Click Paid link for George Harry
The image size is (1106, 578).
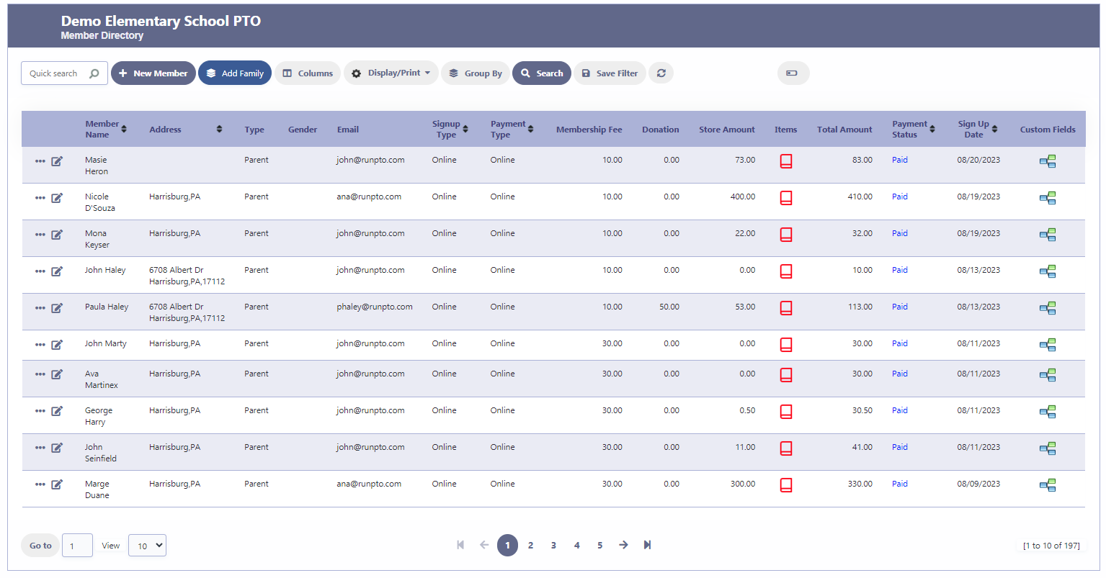click(899, 410)
